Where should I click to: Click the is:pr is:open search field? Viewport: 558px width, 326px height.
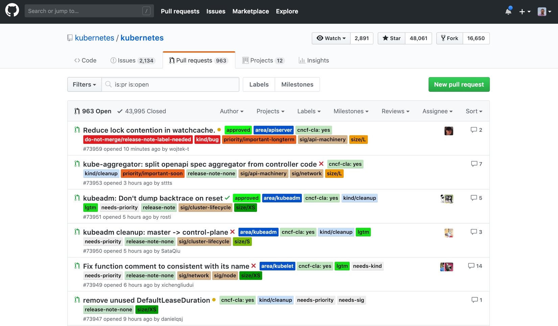171,84
